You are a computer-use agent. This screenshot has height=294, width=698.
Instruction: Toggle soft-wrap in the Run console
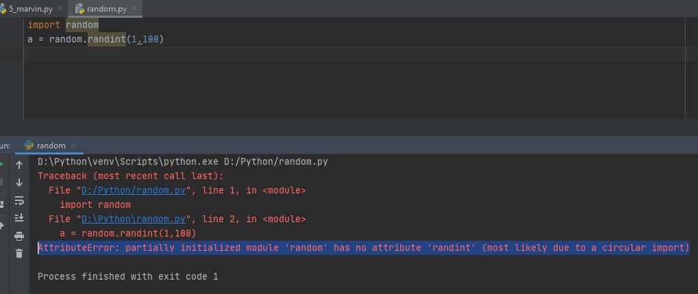pyautogui.click(x=19, y=201)
